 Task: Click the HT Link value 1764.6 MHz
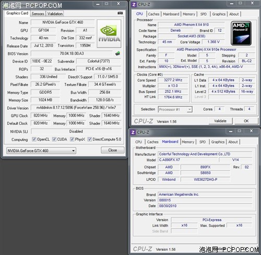(173, 97)
